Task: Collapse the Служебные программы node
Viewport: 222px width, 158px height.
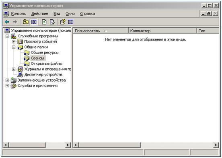Action: coord(7,36)
